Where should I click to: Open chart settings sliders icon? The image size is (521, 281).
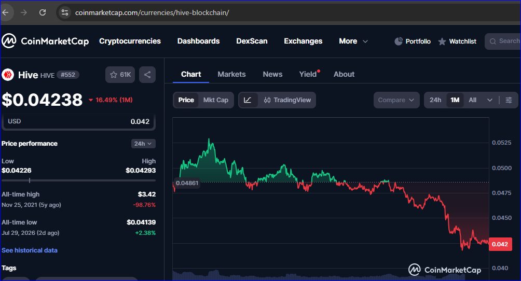pyautogui.click(x=509, y=100)
